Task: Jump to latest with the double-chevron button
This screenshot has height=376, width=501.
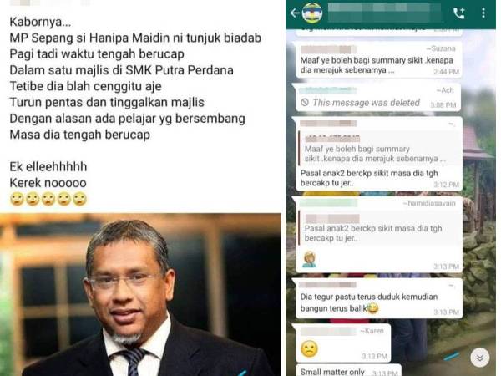Action: click(479, 358)
